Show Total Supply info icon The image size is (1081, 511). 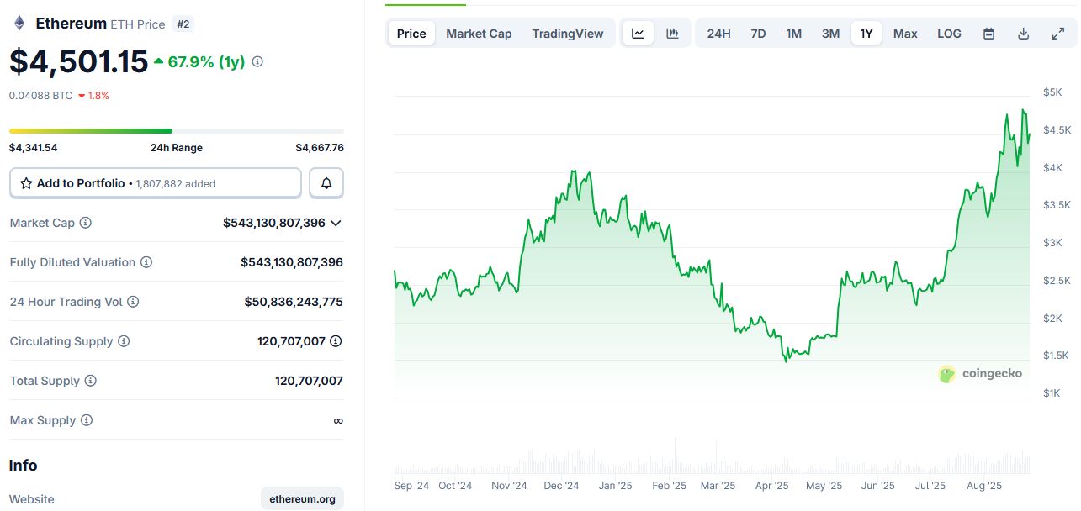91,381
